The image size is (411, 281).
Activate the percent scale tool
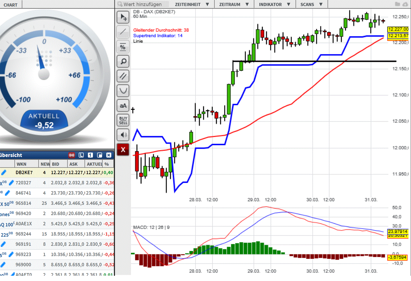[x=123, y=47]
